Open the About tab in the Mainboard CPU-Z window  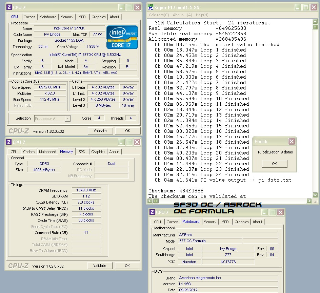258,222
